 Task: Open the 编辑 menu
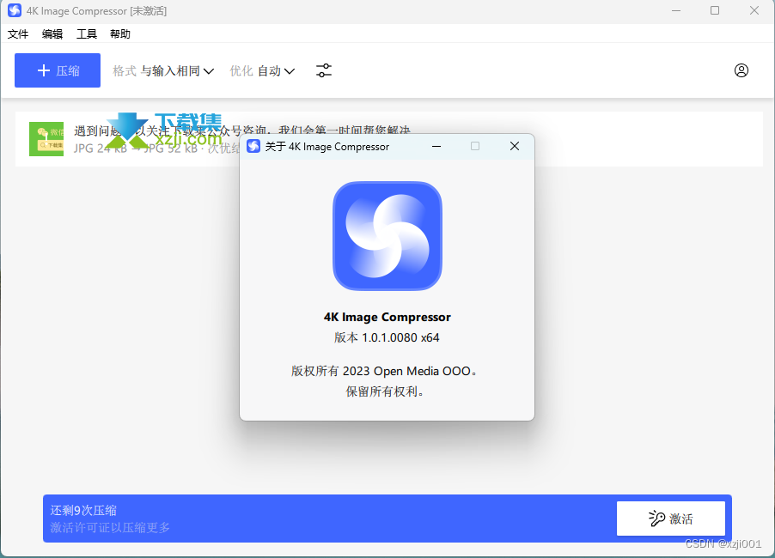[x=52, y=34]
